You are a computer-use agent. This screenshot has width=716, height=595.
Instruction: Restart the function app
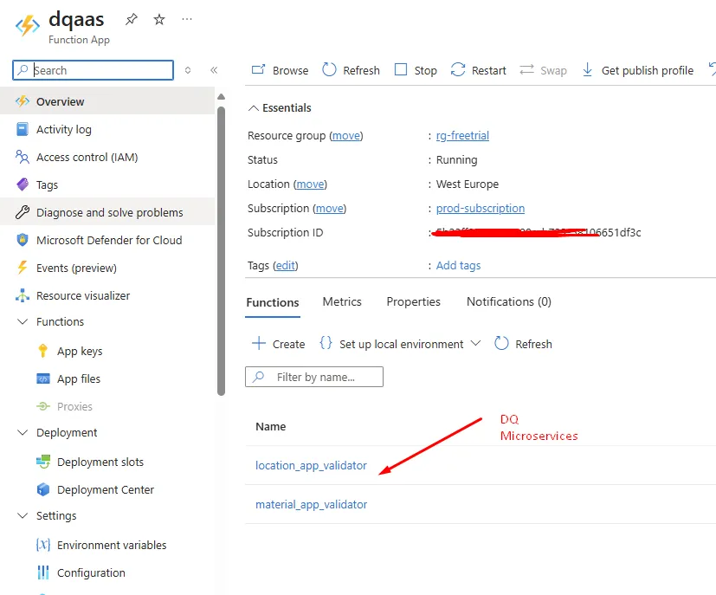(x=478, y=70)
